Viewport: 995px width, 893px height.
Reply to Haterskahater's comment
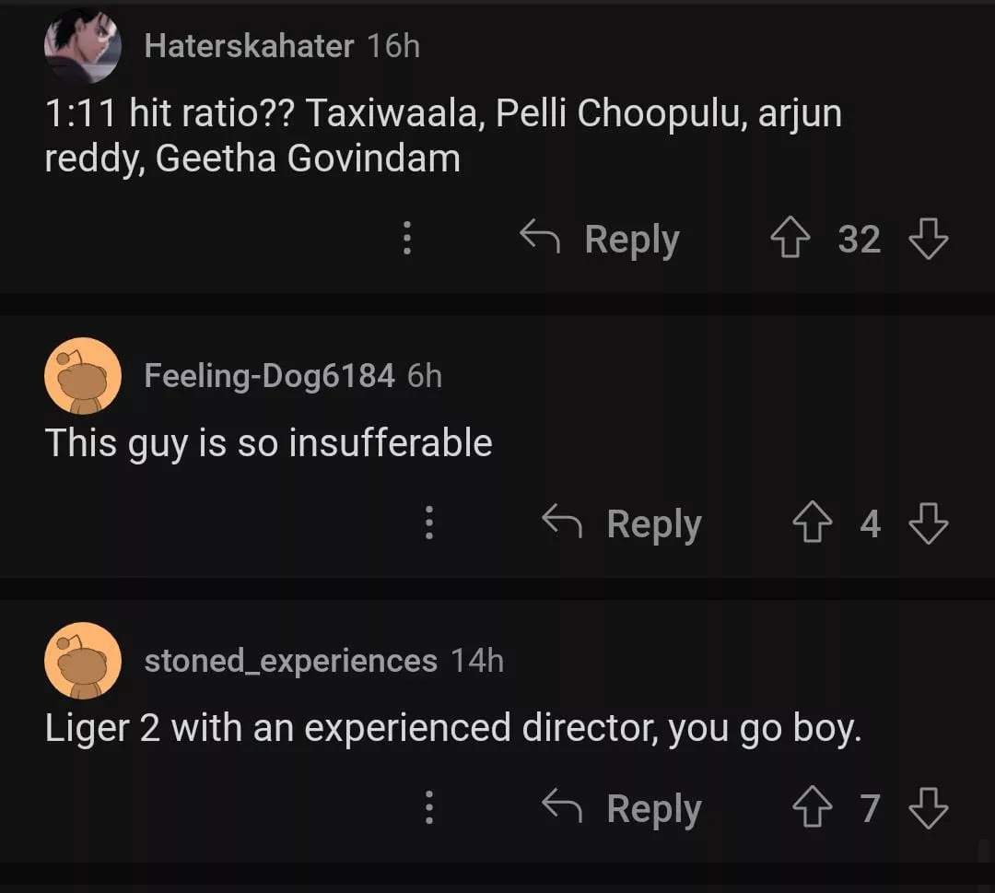point(601,240)
